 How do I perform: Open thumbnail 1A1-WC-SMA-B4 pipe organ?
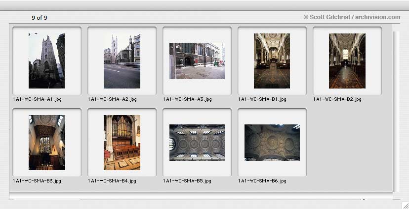click(x=122, y=143)
